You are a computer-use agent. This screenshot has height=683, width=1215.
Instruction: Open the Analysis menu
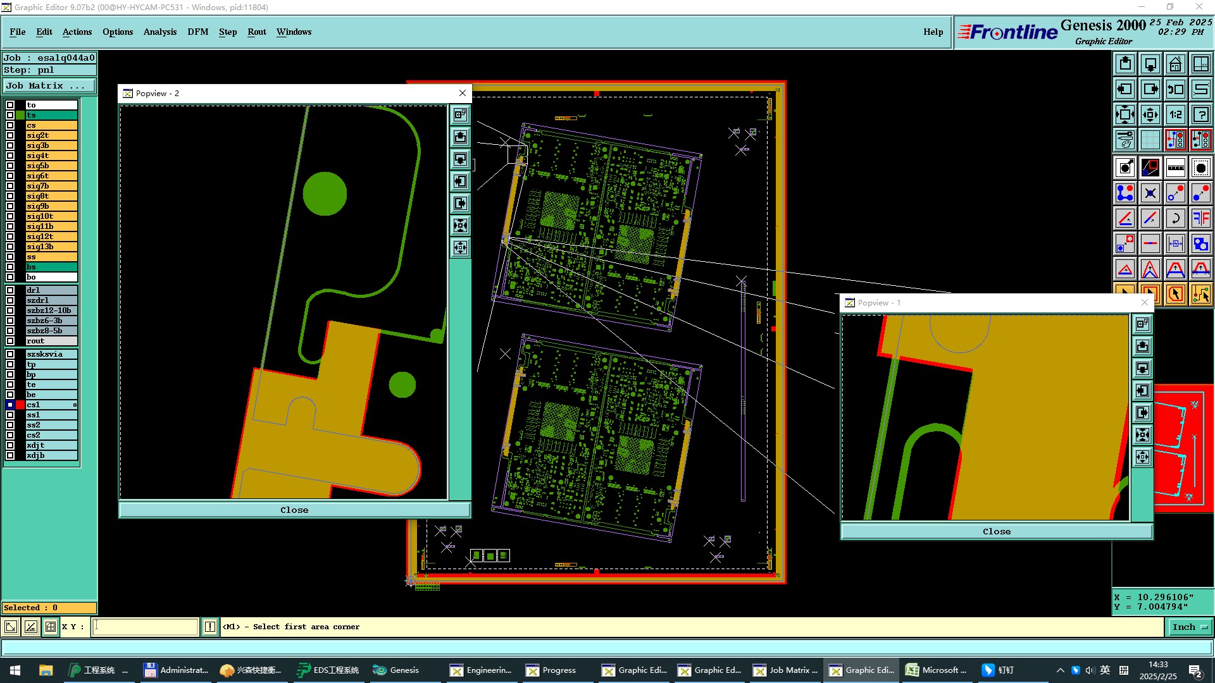click(x=159, y=32)
